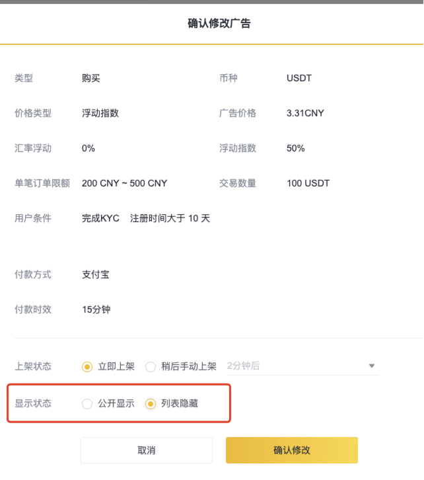The image size is (424, 480).
Task: Click the 显示状态 label
Action: pos(33,403)
